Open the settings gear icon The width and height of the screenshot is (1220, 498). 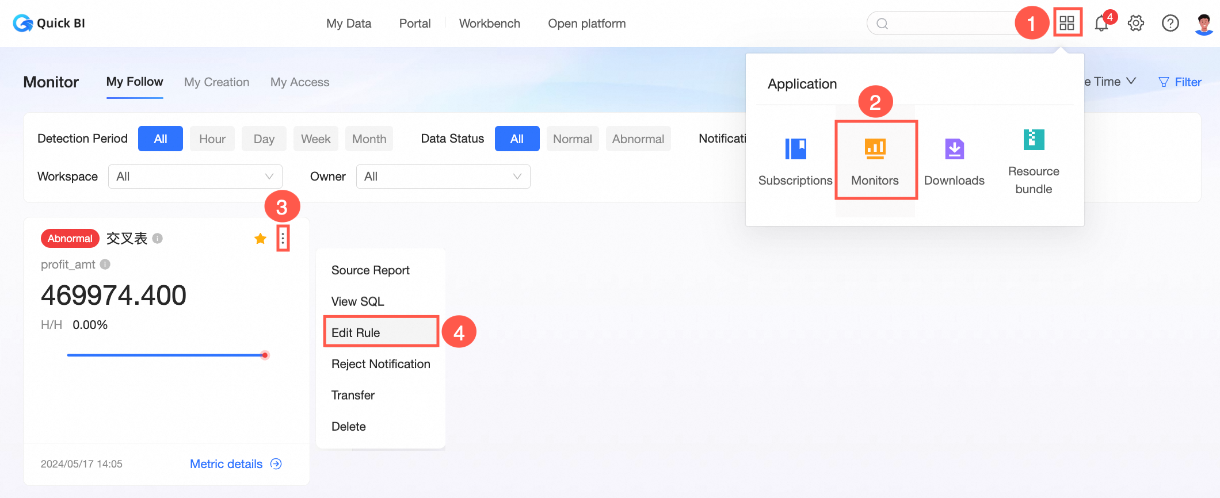[x=1136, y=23]
